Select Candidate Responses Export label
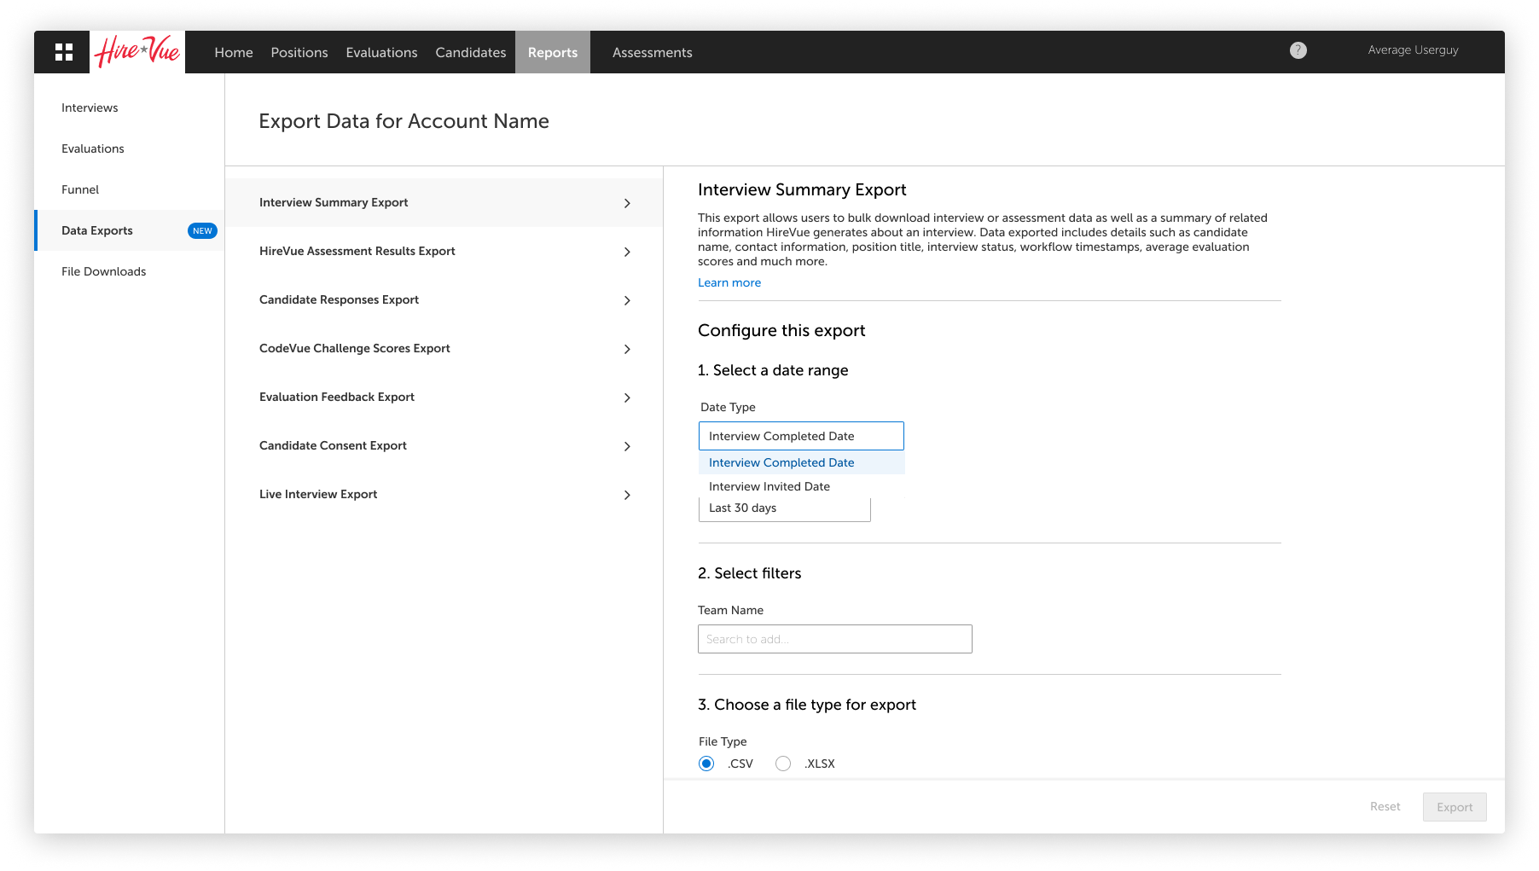This screenshot has width=1539, height=871. pos(339,299)
